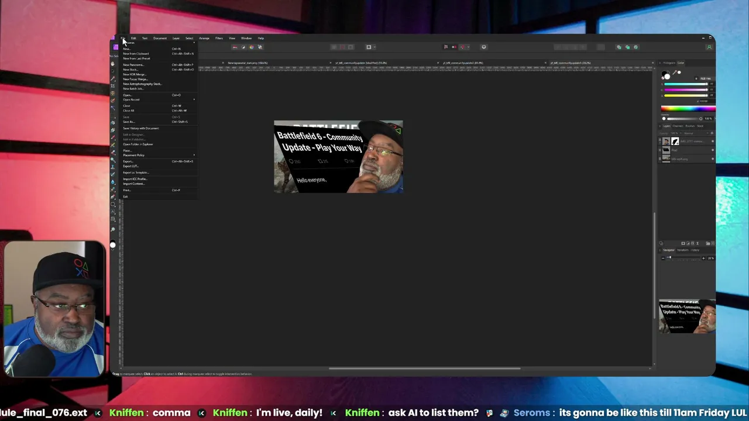The image size is (749, 421).
Task: Open the Edit menu
Action: tap(133, 38)
